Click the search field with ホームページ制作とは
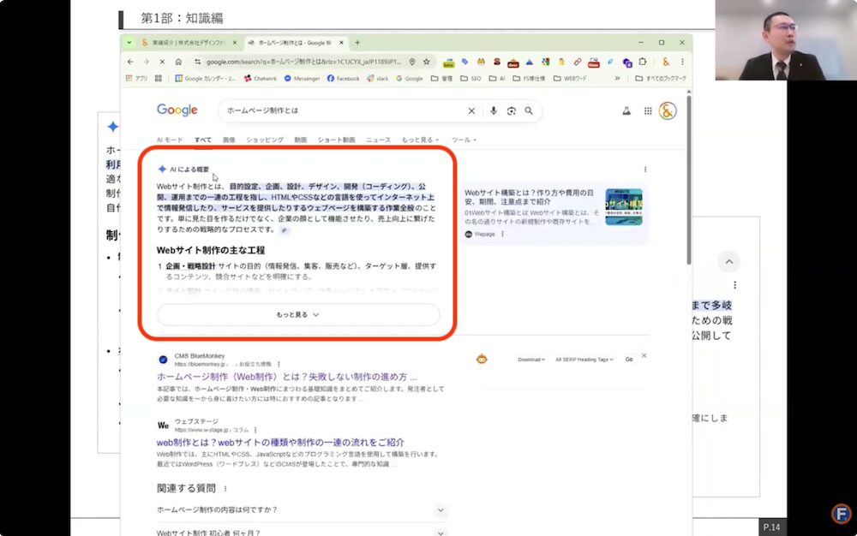The width and height of the screenshot is (857, 536). tap(343, 110)
